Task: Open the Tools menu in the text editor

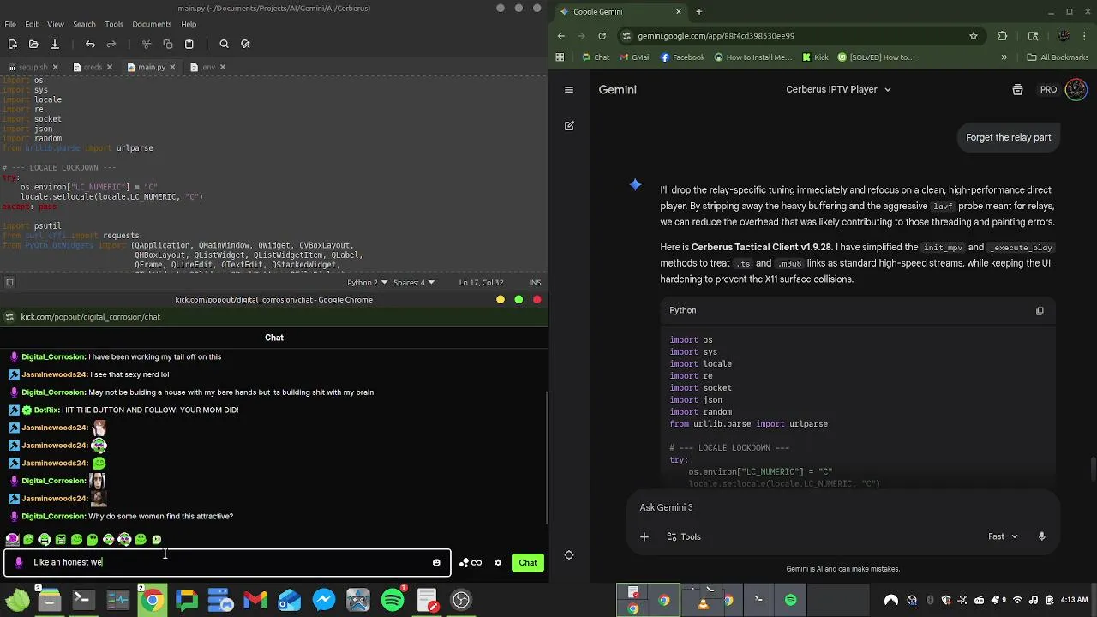Action: click(x=114, y=24)
